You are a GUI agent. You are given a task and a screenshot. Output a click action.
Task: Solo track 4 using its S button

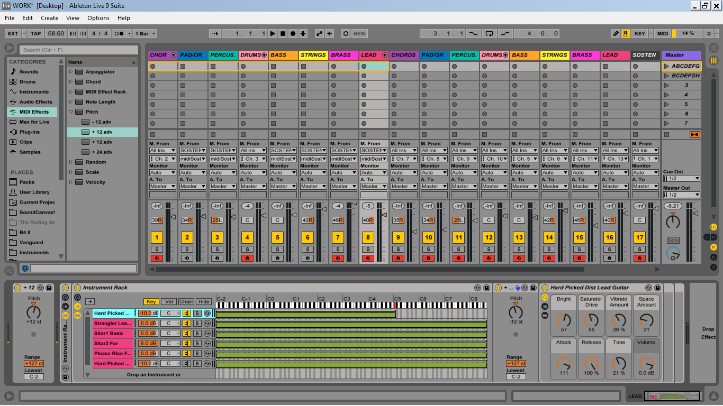(x=247, y=249)
